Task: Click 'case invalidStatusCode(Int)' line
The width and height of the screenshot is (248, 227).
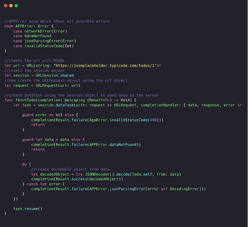Action: (43, 46)
